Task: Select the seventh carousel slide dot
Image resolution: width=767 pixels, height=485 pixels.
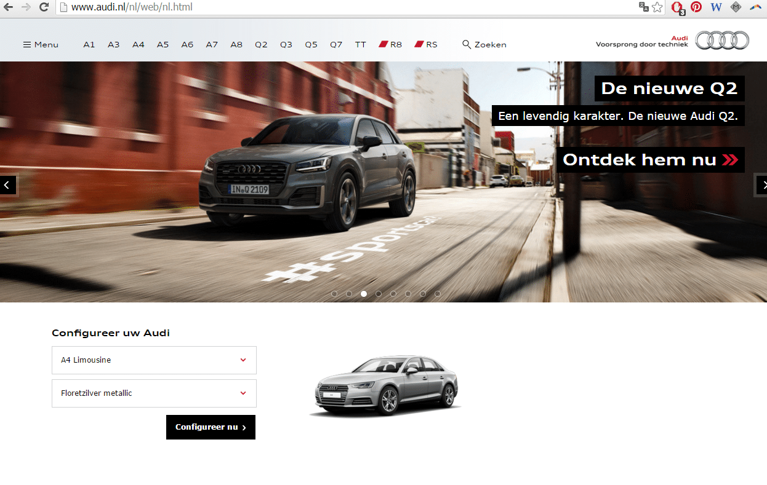Action: click(423, 294)
